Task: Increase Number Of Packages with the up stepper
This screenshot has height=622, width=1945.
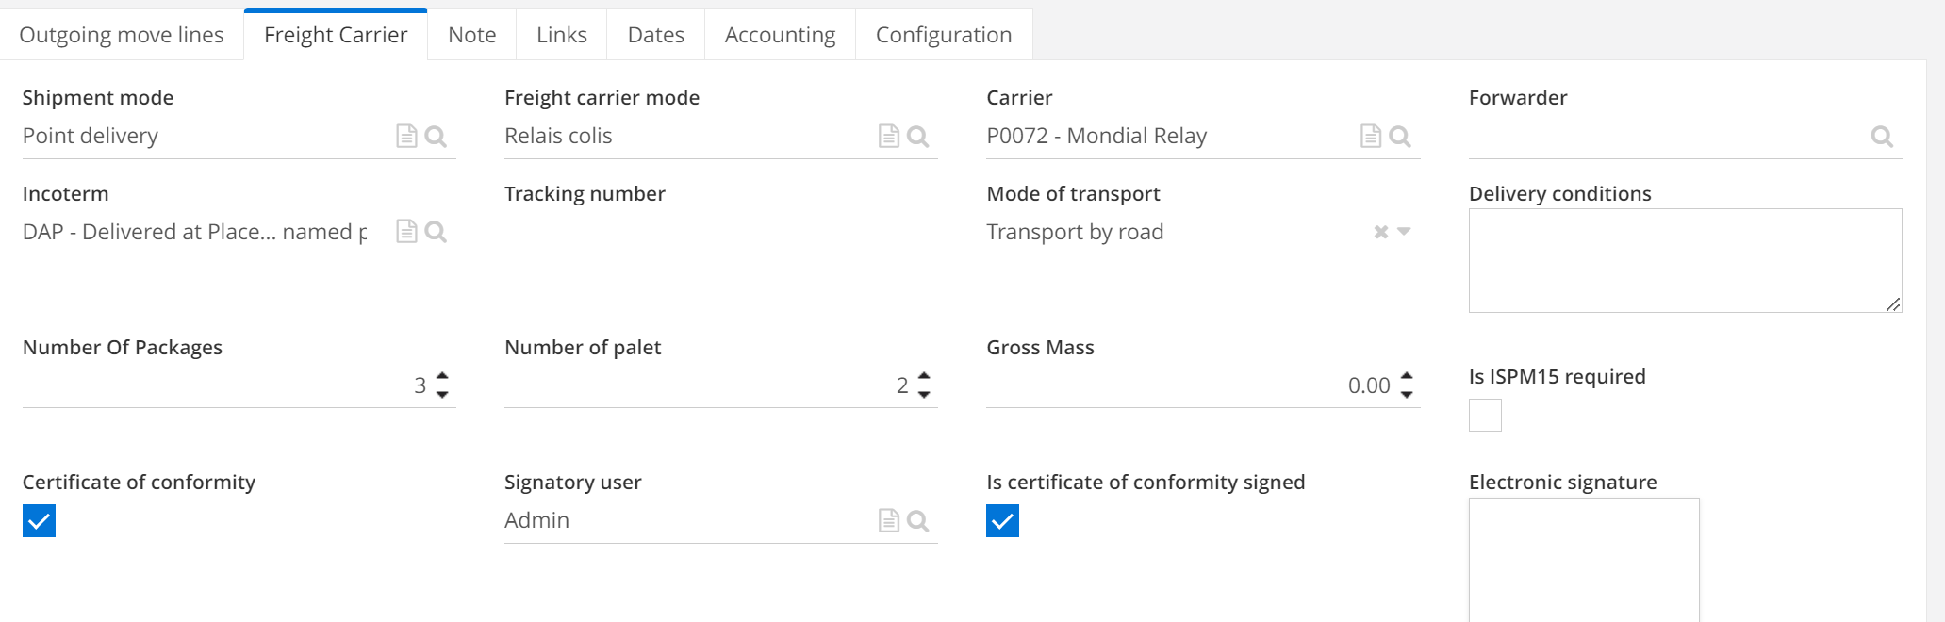Action: (x=442, y=377)
